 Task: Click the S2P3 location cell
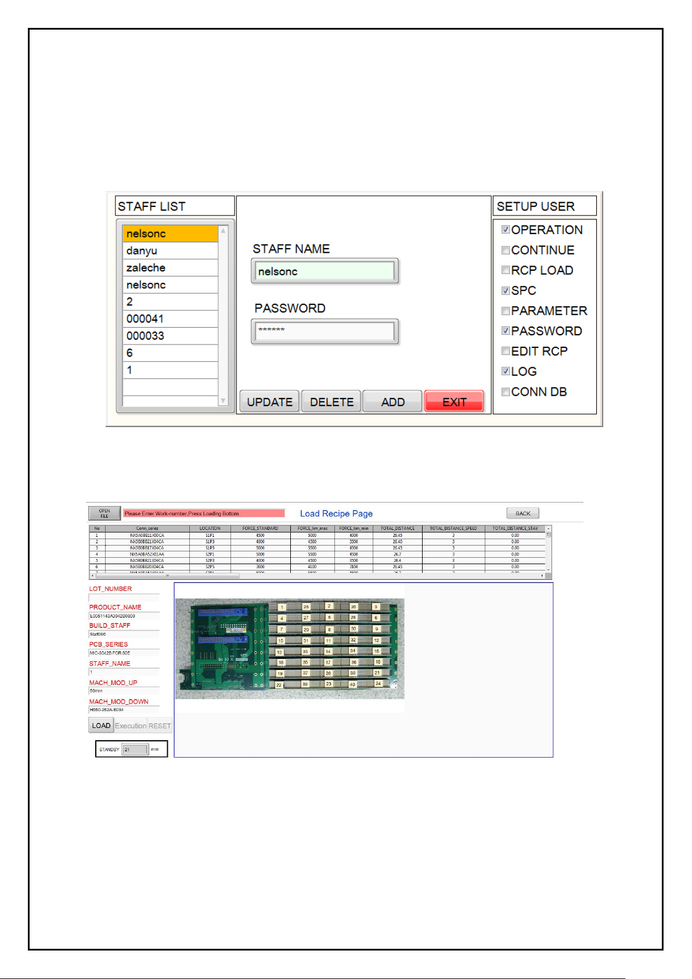[x=210, y=561]
